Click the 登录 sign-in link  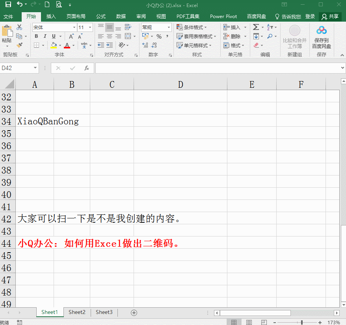pos(310,17)
